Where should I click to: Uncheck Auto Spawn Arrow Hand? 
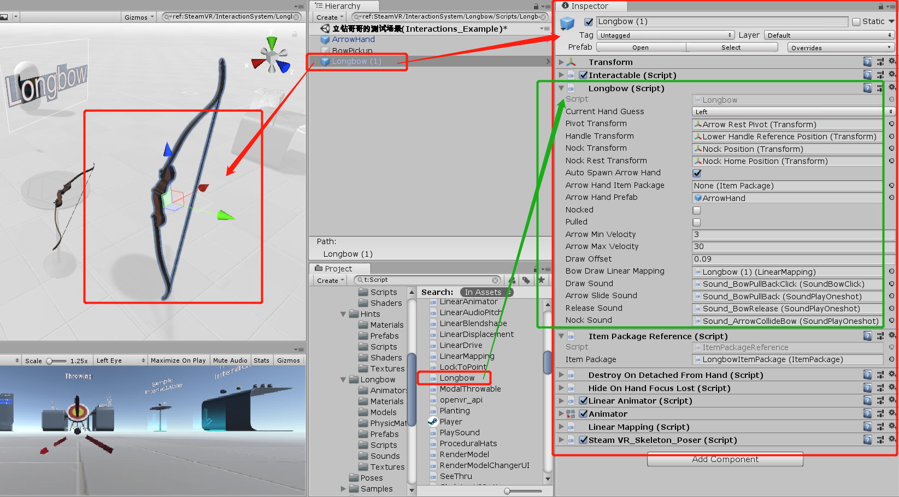coord(697,173)
